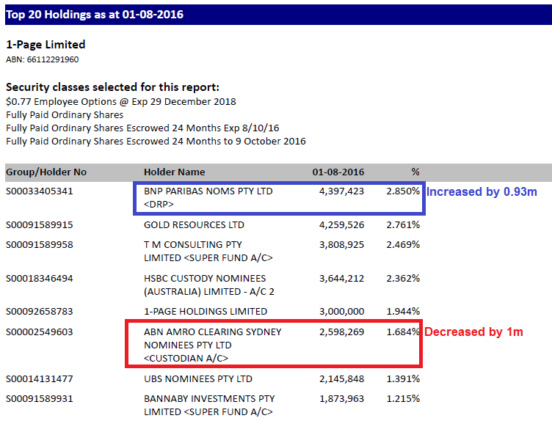The height and width of the screenshot is (443, 552).
Task: Click the 'Escrowed 24 Months Exp 8/10/16' line
Action: click(142, 128)
